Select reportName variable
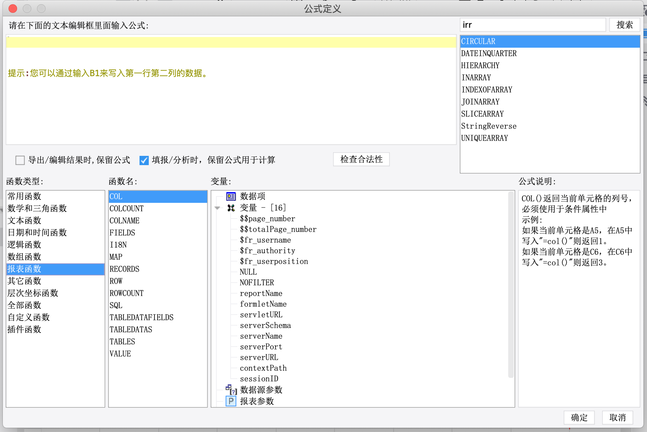 [261, 293]
